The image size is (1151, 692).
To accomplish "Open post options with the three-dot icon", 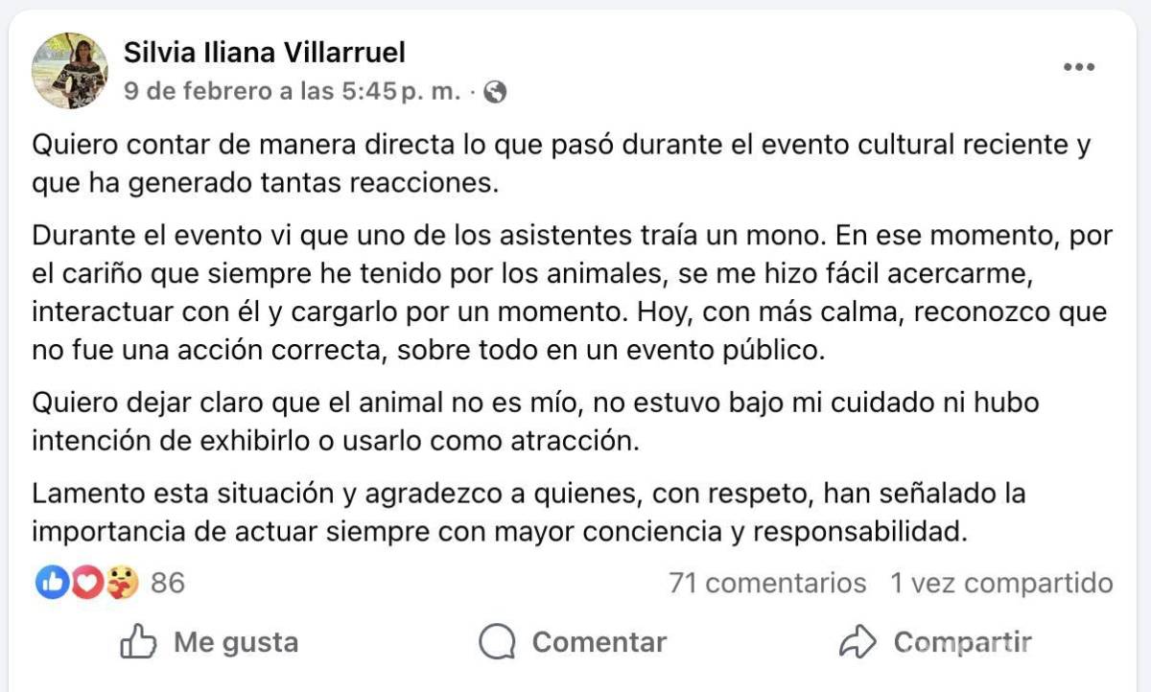I will tap(1080, 65).
